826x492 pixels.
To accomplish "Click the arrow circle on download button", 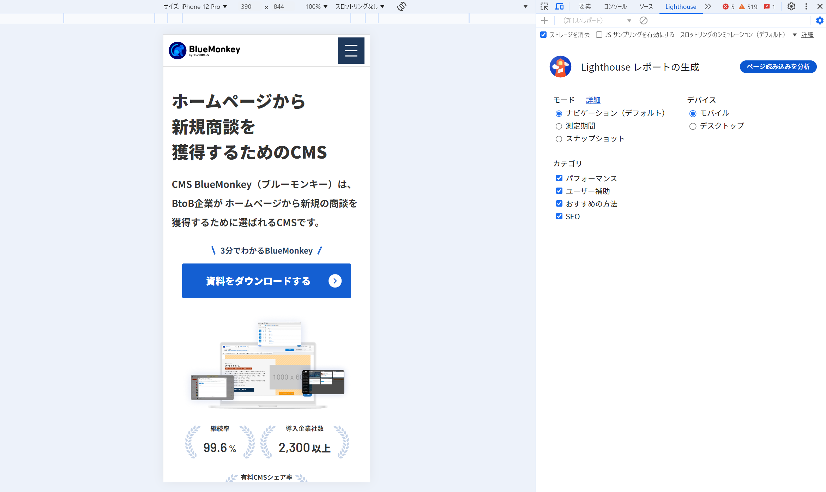I will [335, 281].
